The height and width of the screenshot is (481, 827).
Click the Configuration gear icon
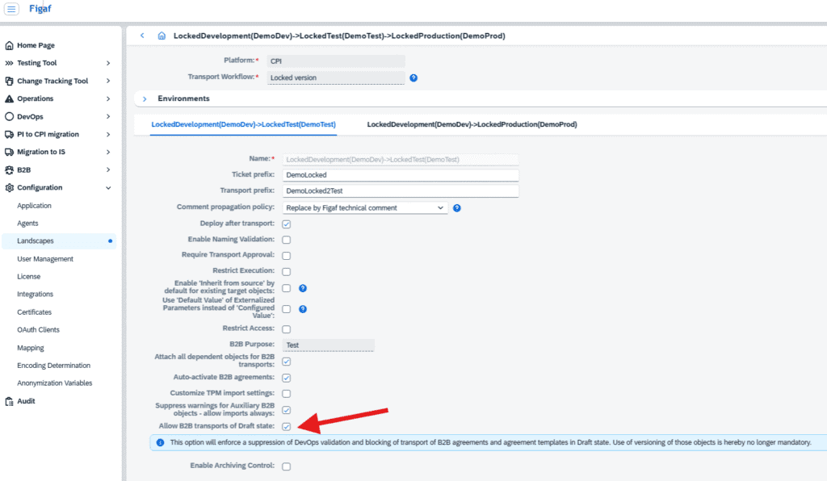click(9, 187)
